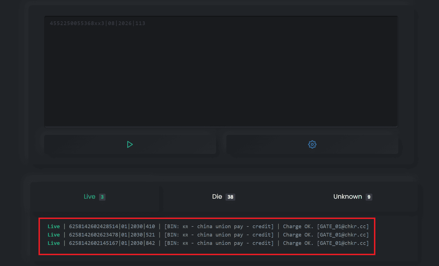
Task: Click the Unknown count badge showing 9
Action: pyautogui.click(x=369, y=197)
